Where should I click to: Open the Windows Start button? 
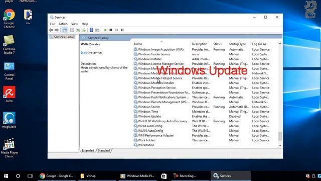6,176
